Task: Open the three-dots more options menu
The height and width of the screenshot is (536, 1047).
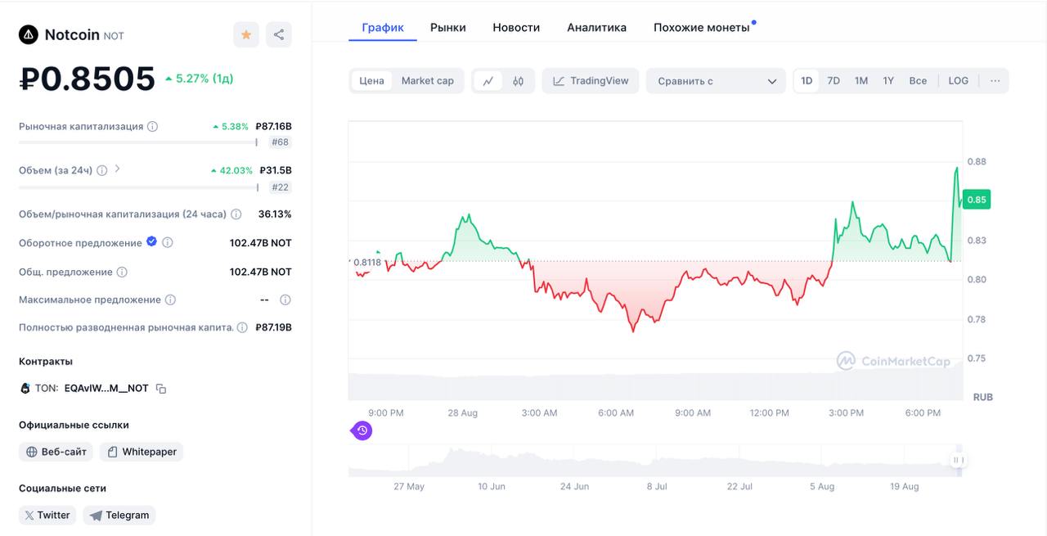Action: [x=995, y=81]
